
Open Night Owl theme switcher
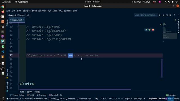tap(157, 98)
